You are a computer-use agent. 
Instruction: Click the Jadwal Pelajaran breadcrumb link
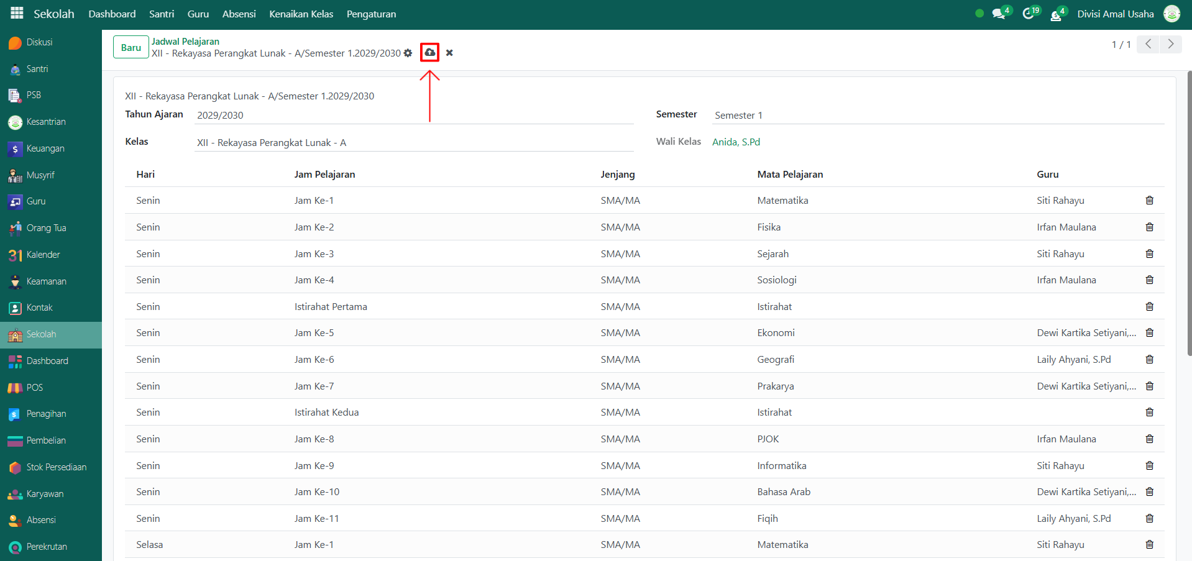click(x=185, y=42)
